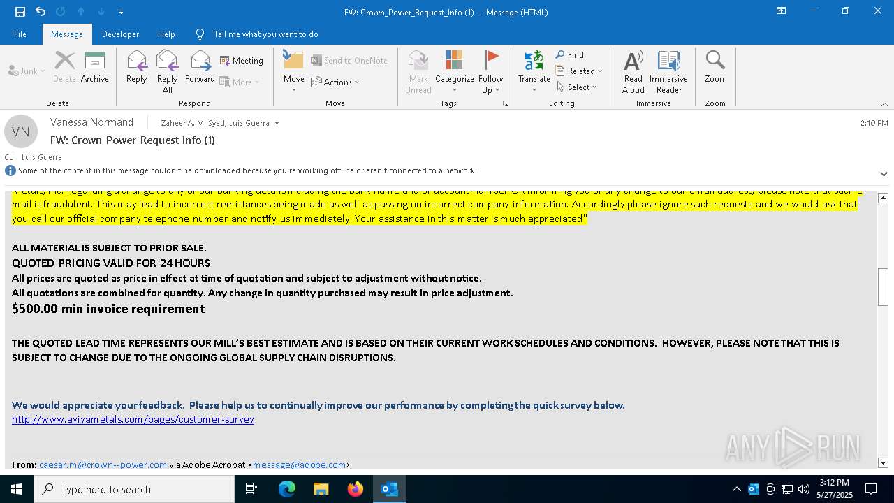Expand the recipients list arrow
Image resolution: width=894 pixels, height=503 pixels.
tap(277, 124)
